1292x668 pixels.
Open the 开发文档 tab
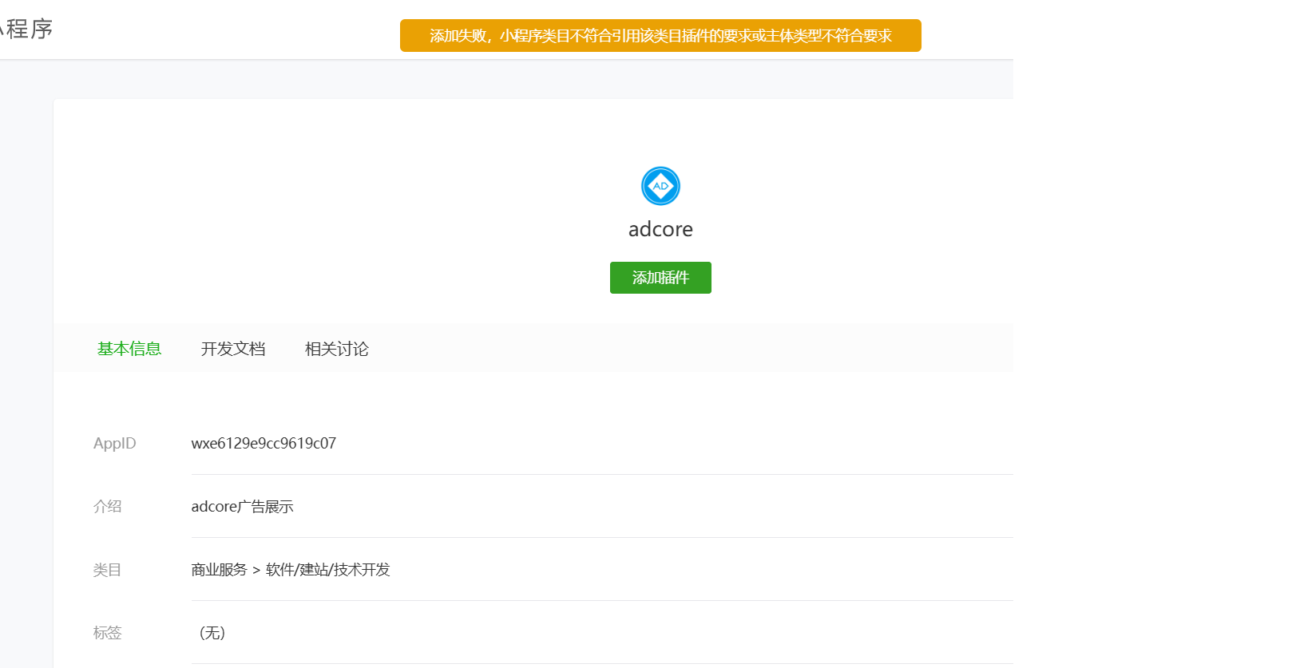[233, 349]
